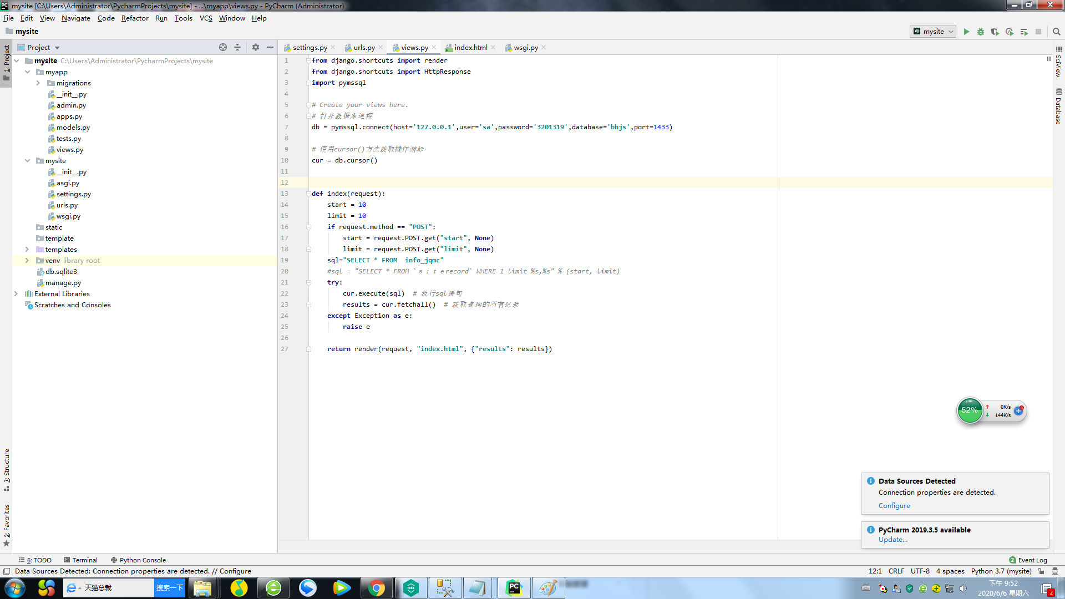Toggle read-only lock icon in status bar
Screen dimensions: 1065x599
click(1041, 571)
